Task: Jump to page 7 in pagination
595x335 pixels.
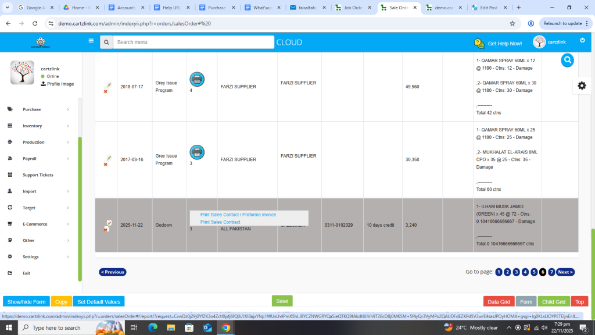Action: 551,272
